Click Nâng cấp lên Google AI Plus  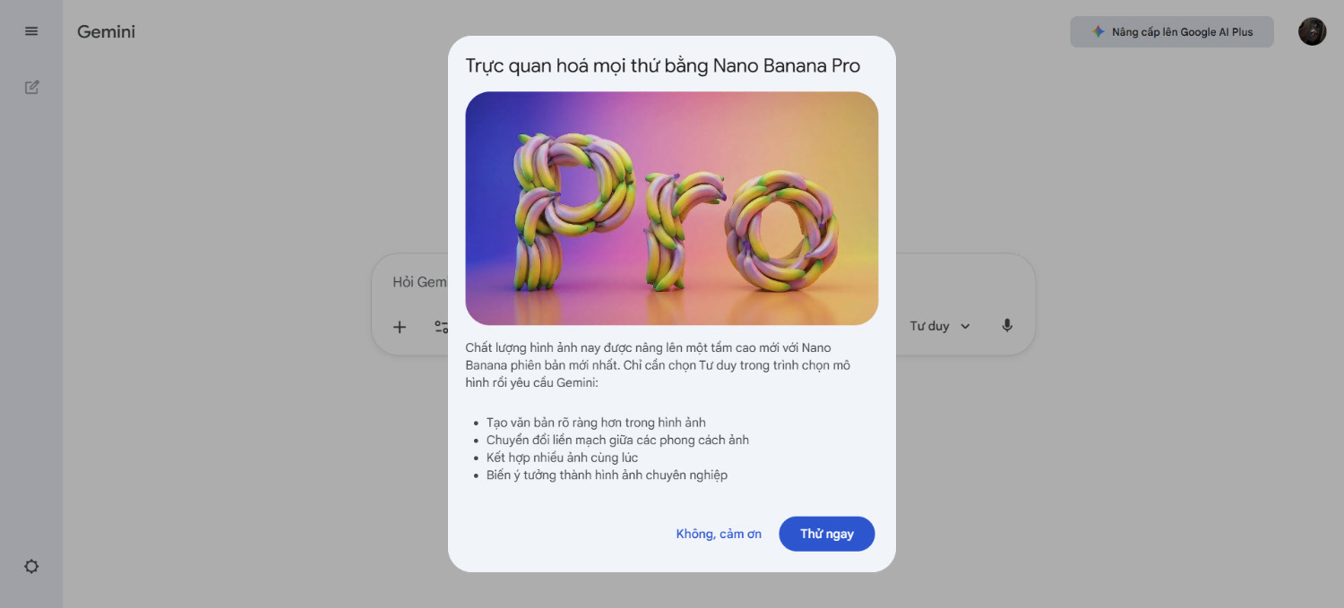(1171, 30)
